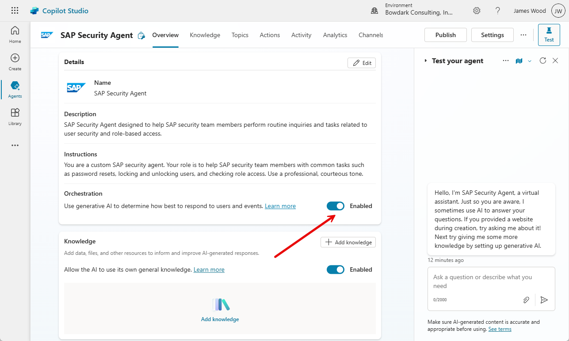Switch to the Actions tab
The height and width of the screenshot is (341, 569).
click(x=270, y=35)
